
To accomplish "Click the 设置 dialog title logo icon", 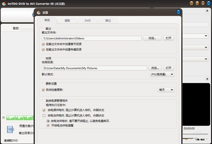I will 39,13.
